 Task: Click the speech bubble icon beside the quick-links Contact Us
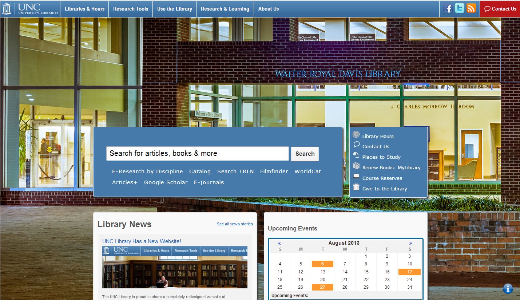pos(357,145)
